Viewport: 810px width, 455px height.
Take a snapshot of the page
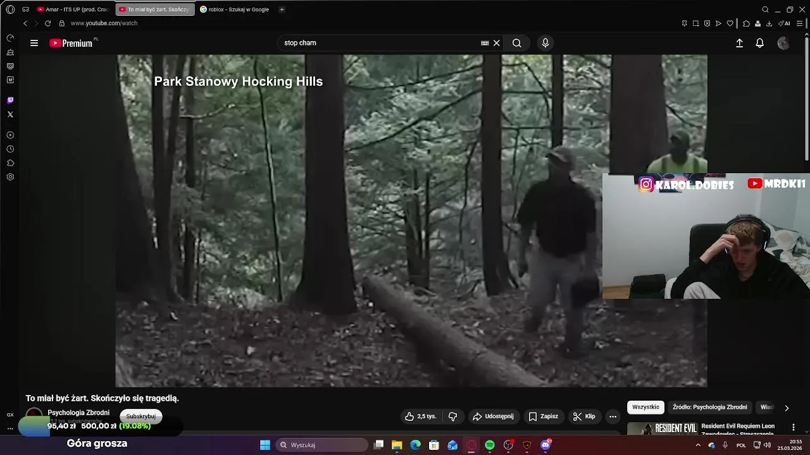click(695, 23)
